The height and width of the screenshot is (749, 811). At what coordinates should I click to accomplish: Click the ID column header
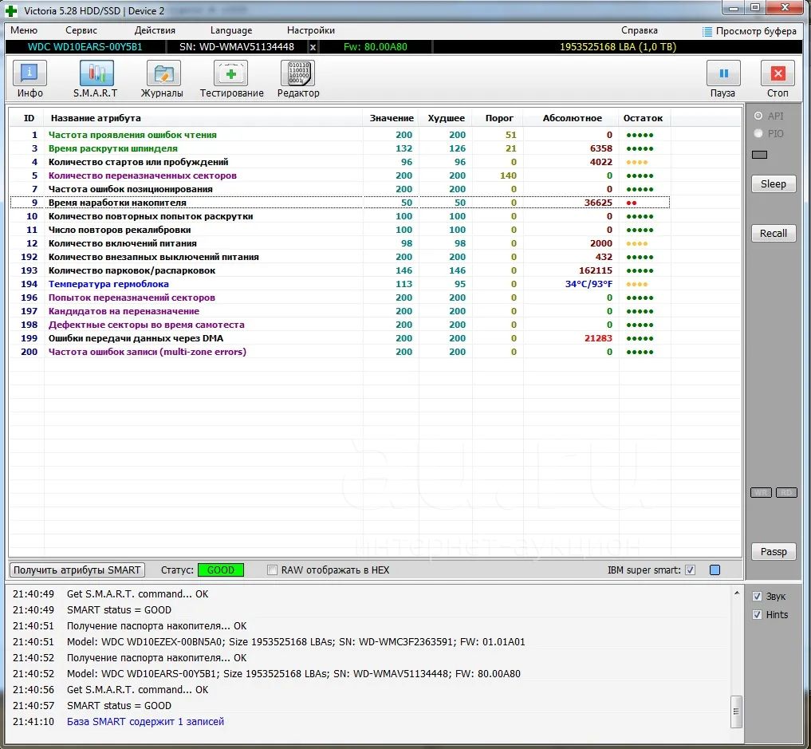pos(29,118)
